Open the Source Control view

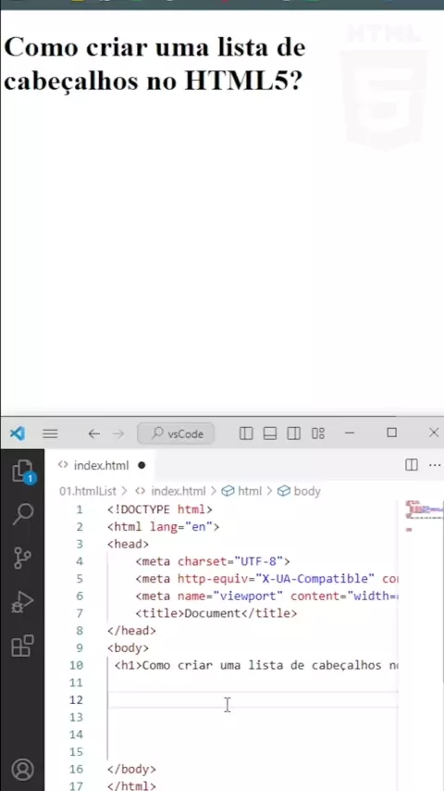pyautogui.click(x=23, y=558)
